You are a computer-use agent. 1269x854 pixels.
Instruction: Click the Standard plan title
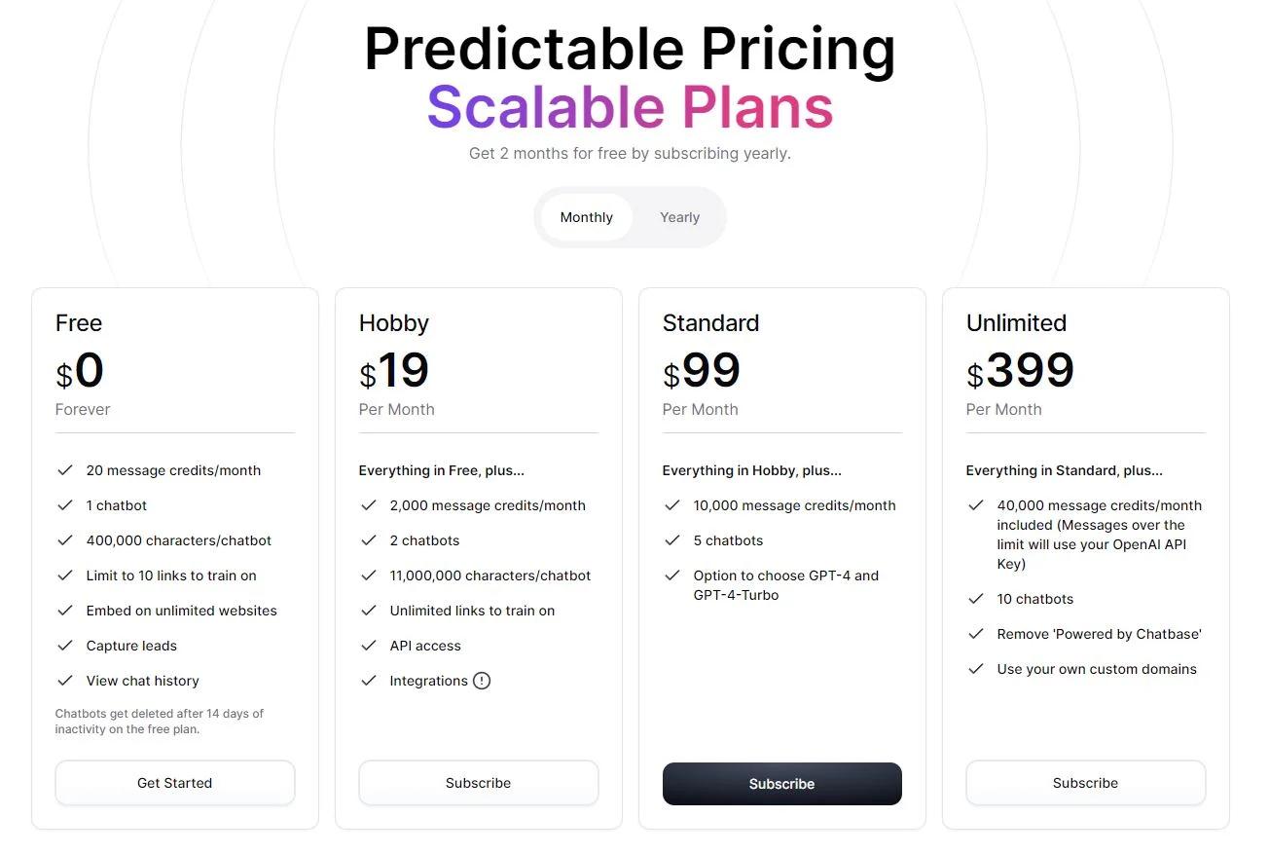(x=710, y=323)
